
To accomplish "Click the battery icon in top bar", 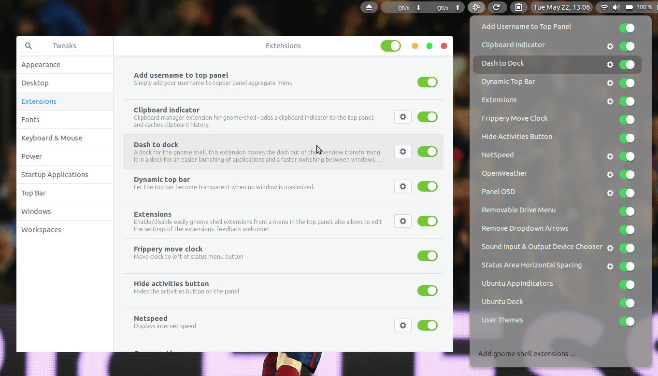I will (629, 7).
